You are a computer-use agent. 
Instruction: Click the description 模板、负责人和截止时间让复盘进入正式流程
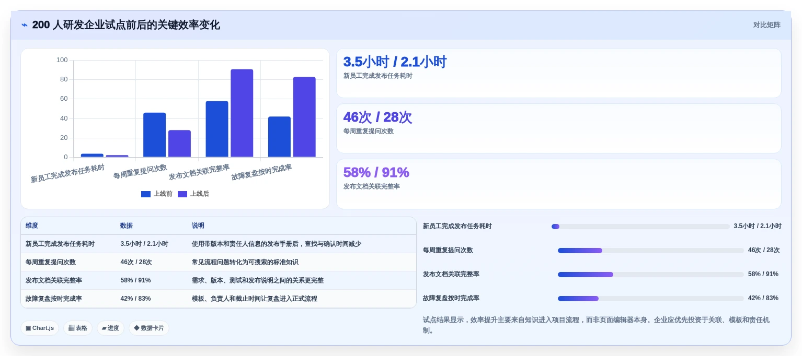pyautogui.click(x=254, y=299)
